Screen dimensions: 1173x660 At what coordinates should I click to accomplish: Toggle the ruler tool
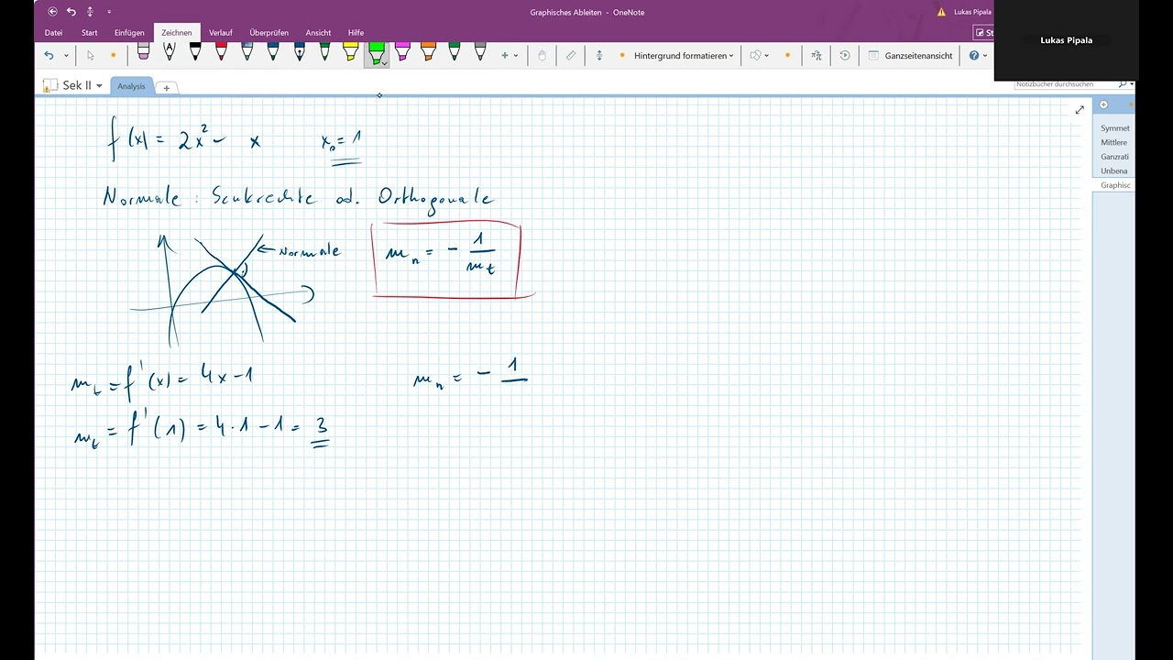[571, 56]
